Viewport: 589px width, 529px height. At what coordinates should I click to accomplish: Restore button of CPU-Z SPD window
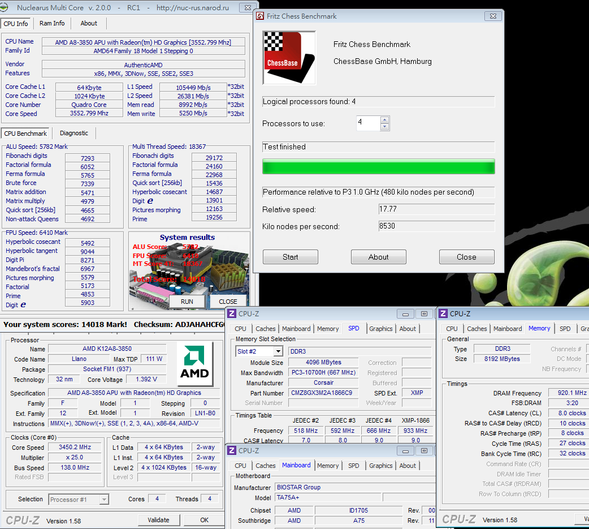pos(424,314)
